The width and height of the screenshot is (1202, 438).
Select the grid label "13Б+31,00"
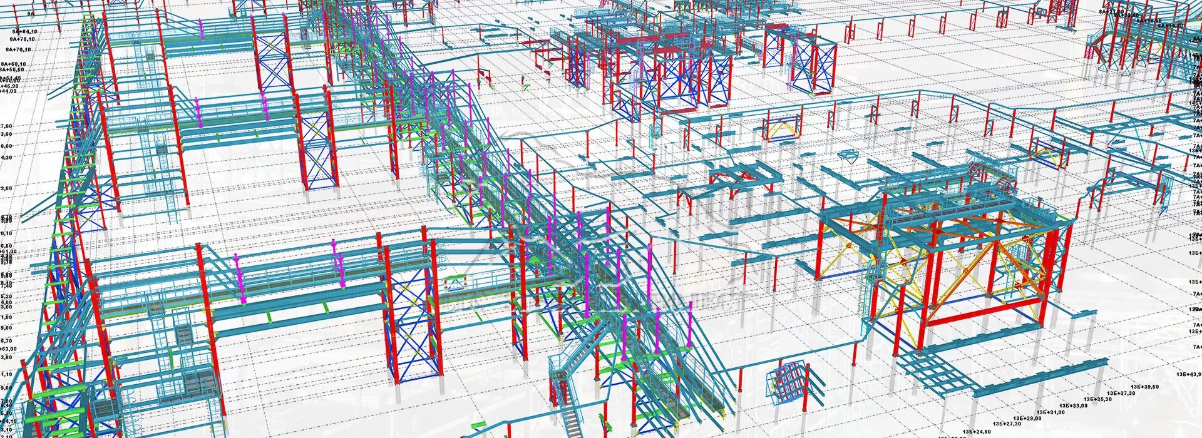[x=1050, y=412]
